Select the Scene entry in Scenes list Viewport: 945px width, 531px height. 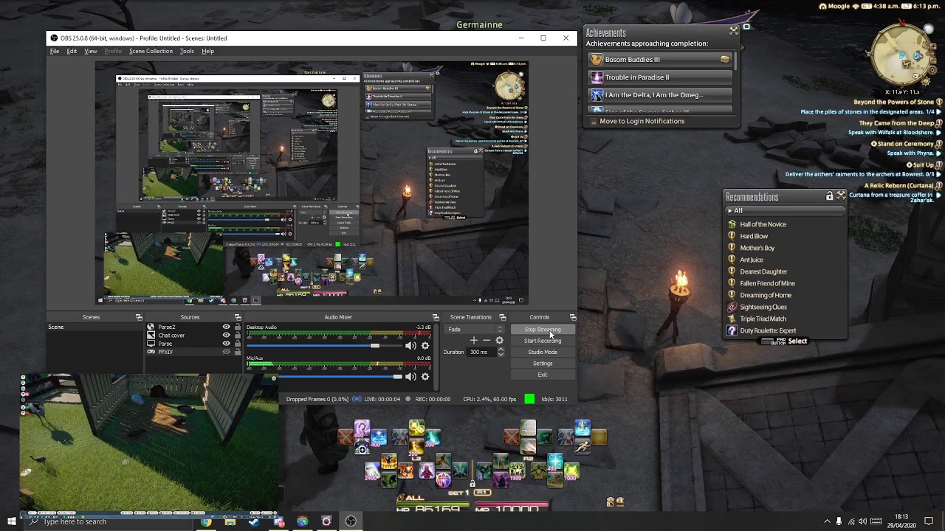coord(96,327)
